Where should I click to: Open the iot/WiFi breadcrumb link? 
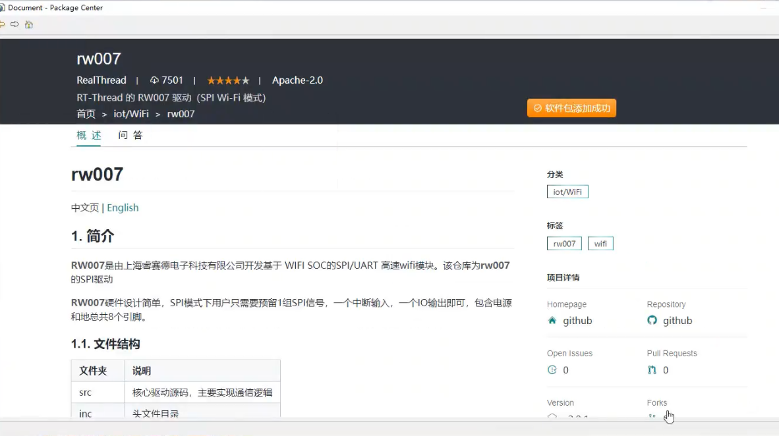click(x=131, y=114)
